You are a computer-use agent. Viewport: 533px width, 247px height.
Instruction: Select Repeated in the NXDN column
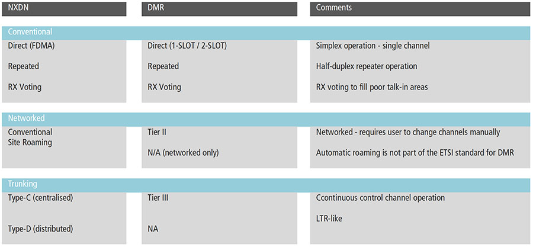(24, 66)
